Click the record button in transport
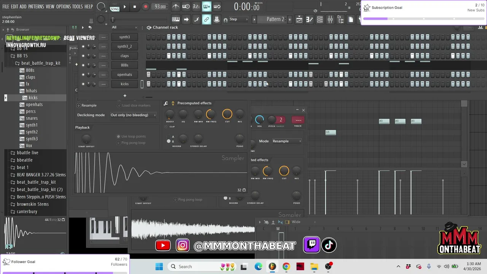Screen dimensions: 487x274 point(145,6)
